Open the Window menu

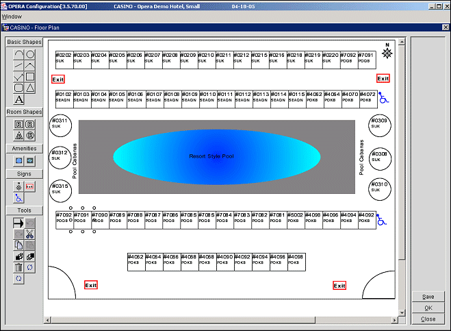(12, 16)
